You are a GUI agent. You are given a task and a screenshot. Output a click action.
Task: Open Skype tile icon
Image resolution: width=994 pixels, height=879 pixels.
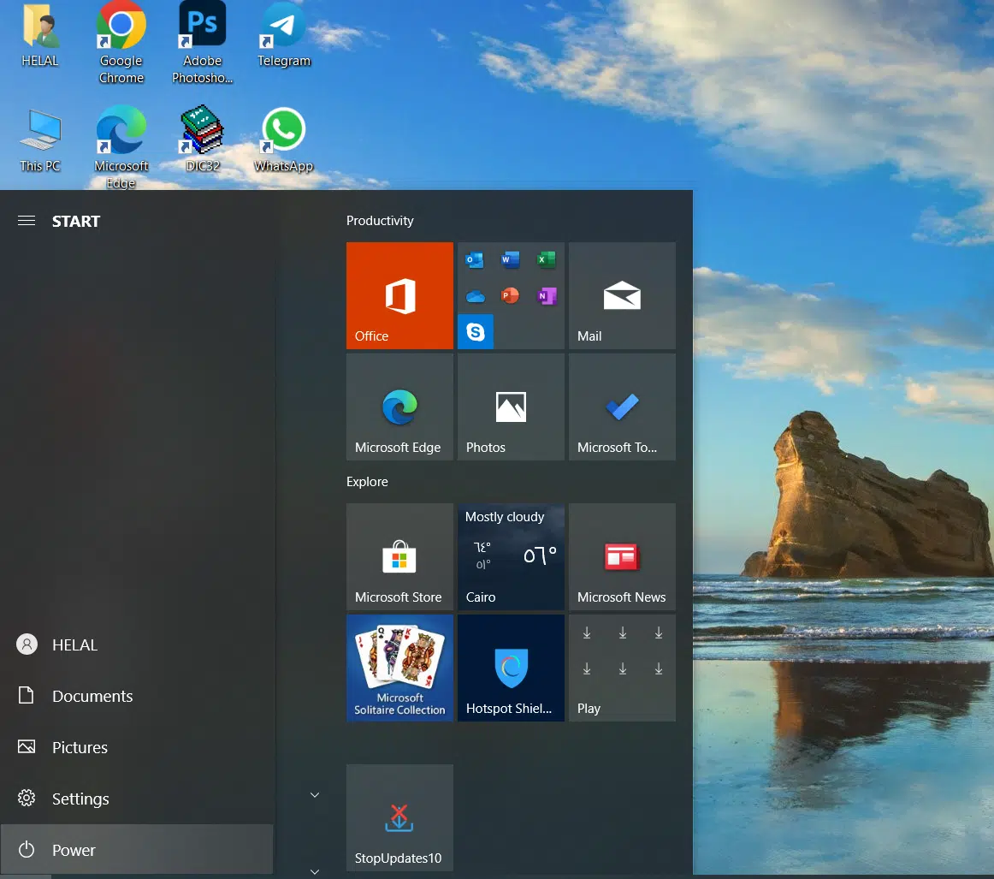pos(476,332)
